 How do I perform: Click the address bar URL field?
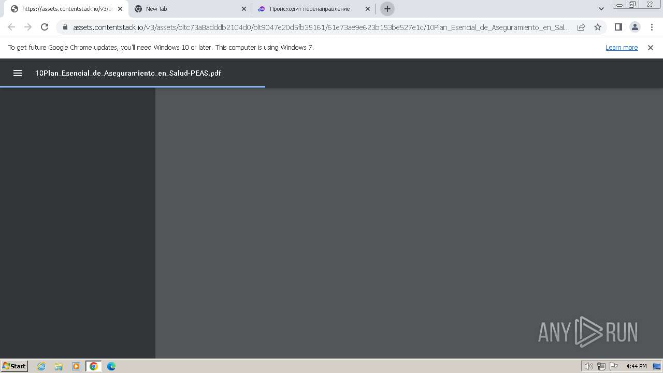coord(321,27)
